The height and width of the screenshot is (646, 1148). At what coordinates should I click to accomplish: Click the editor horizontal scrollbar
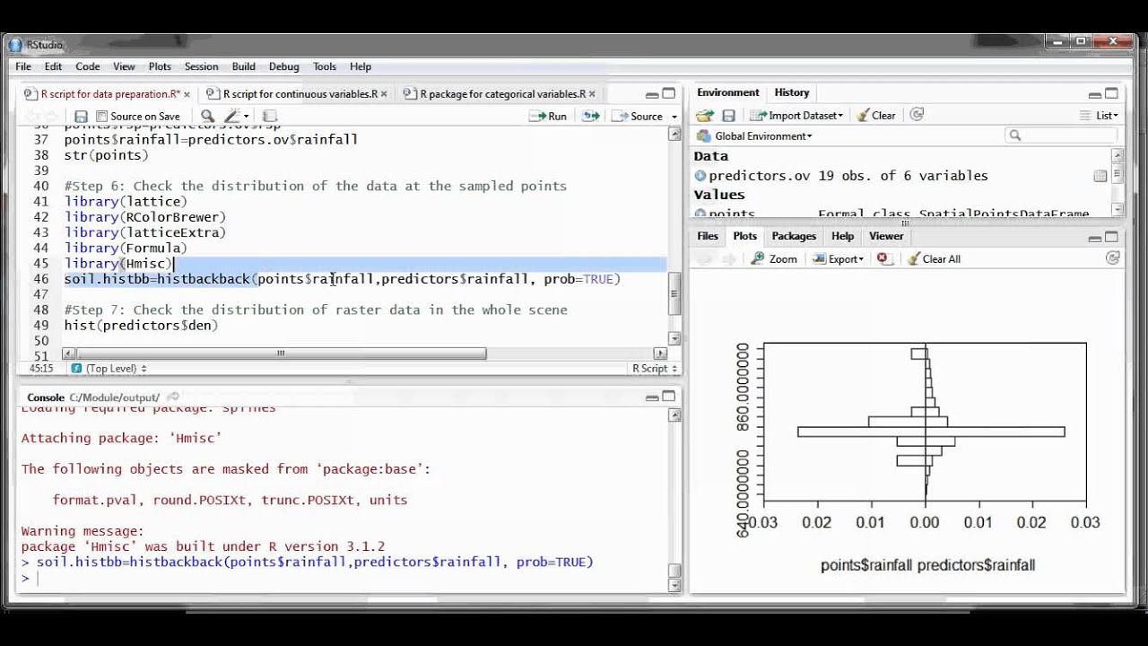coord(281,354)
